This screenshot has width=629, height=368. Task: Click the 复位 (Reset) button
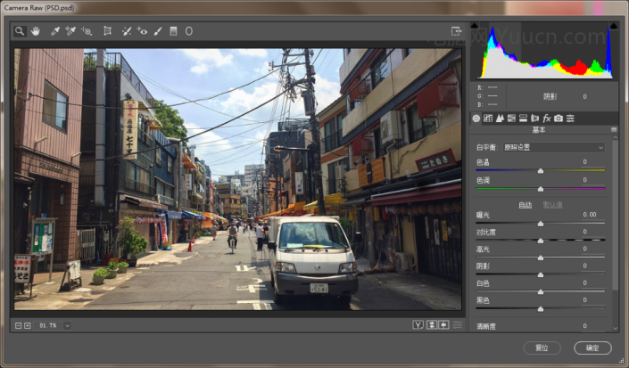click(x=542, y=348)
